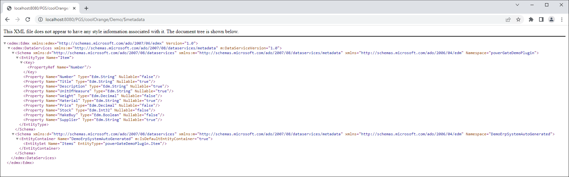Image resolution: width=569 pixels, height=177 pixels.
Task: Open the Chrome profile avatar
Action: [551, 19]
